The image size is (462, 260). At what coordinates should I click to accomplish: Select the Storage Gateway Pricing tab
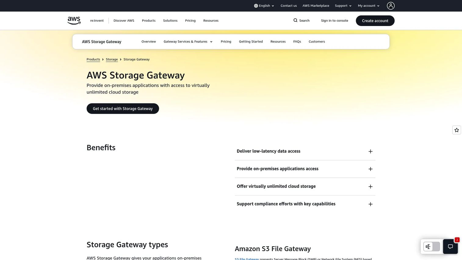click(x=226, y=42)
